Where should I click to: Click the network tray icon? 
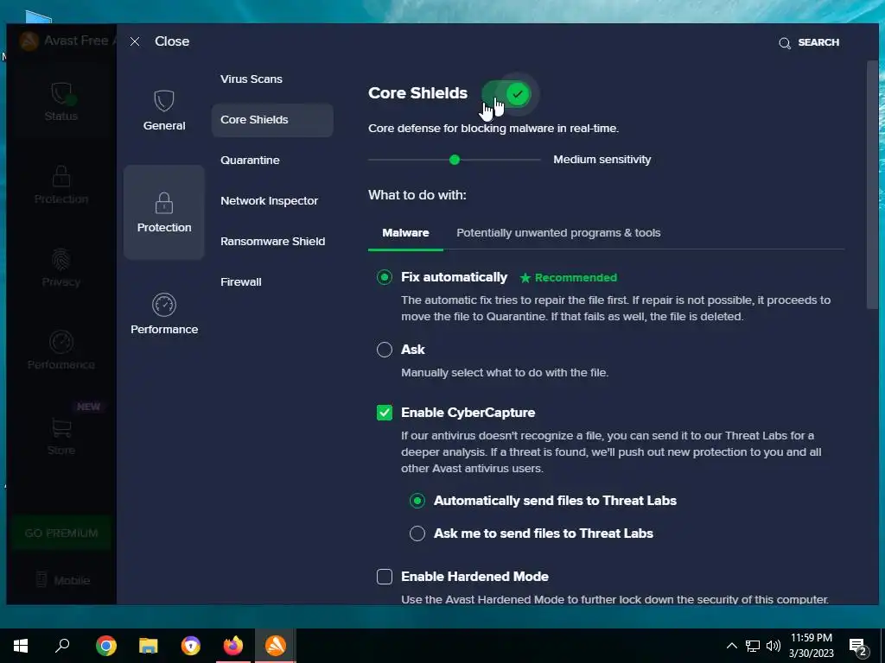[753, 646]
